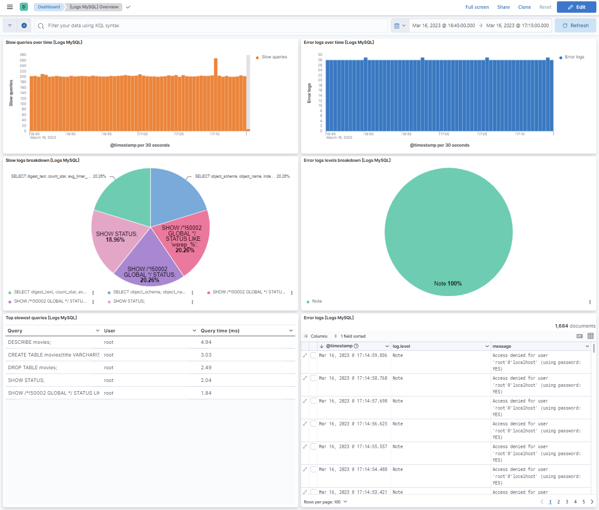599x510 pixels.
Task: Open the Share menu in the top bar
Action: [x=503, y=7]
